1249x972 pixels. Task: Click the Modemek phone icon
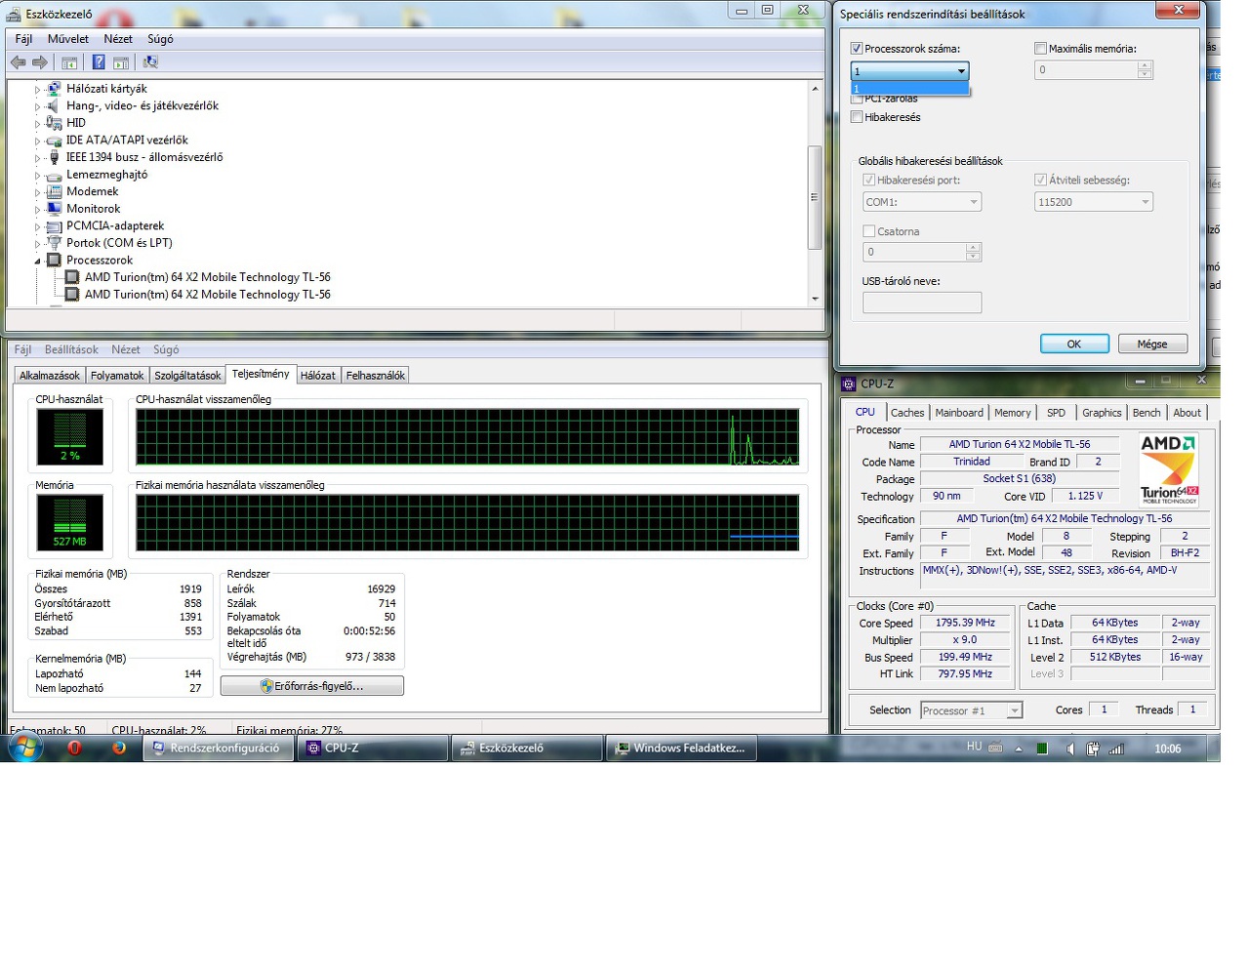point(55,191)
